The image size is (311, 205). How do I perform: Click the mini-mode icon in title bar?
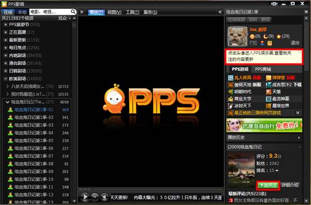coord(274,4)
